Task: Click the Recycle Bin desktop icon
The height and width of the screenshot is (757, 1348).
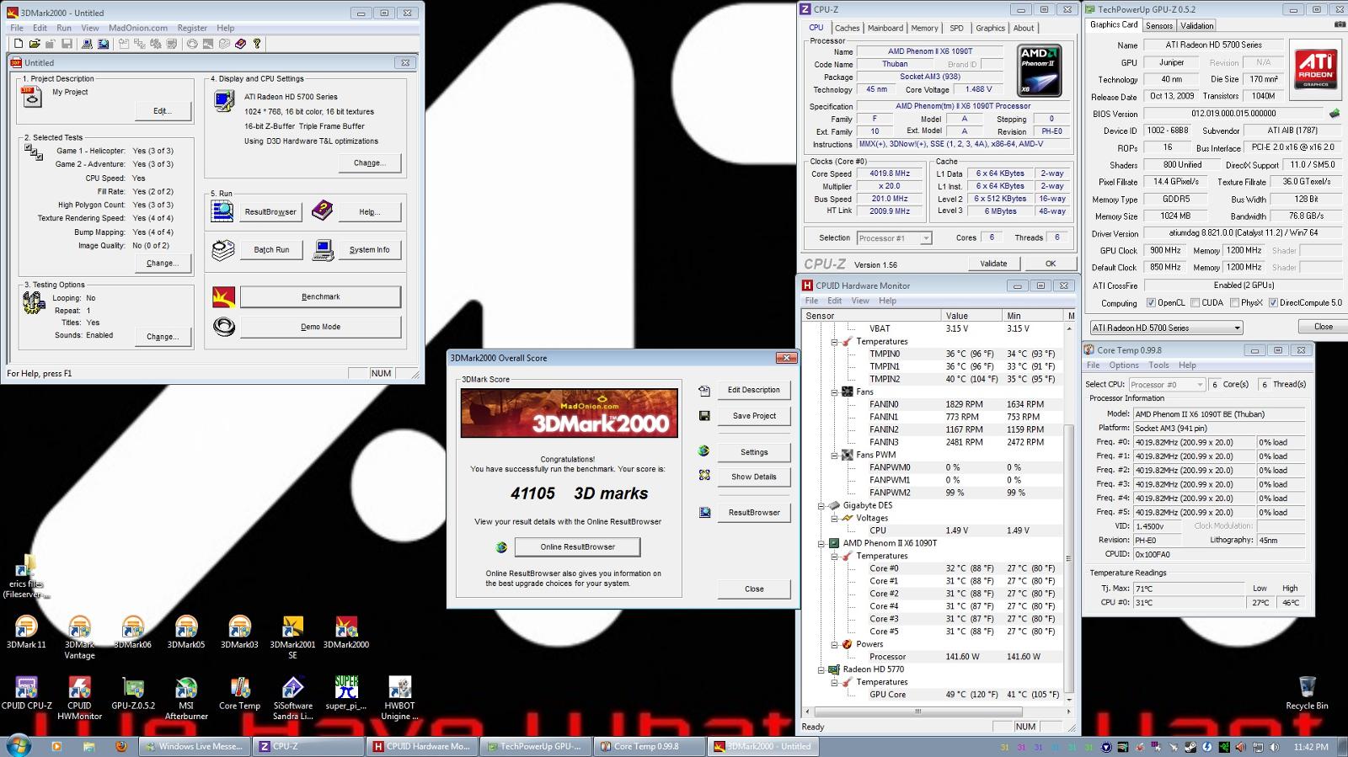Action: pyautogui.click(x=1307, y=693)
